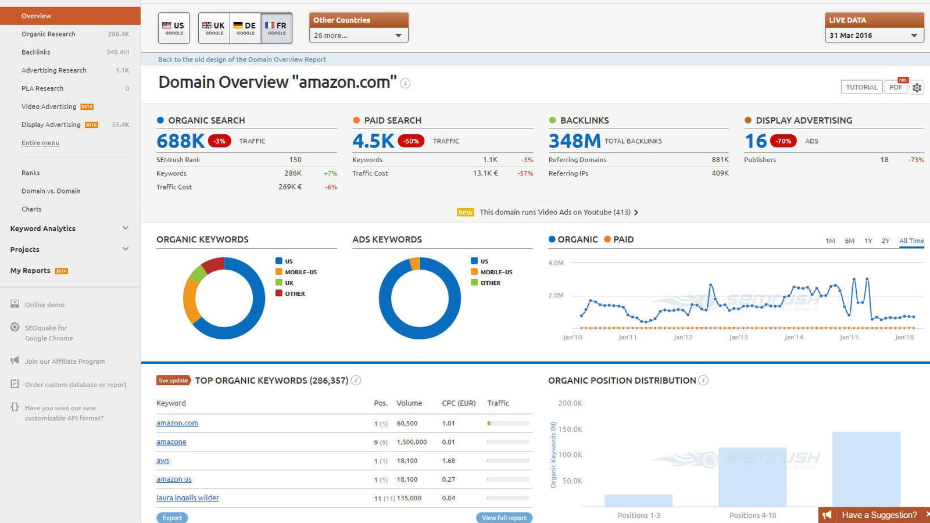This screenshot has width=930, height=523.
Task: Click the TUTORIAL button
Action: point(861,87)
